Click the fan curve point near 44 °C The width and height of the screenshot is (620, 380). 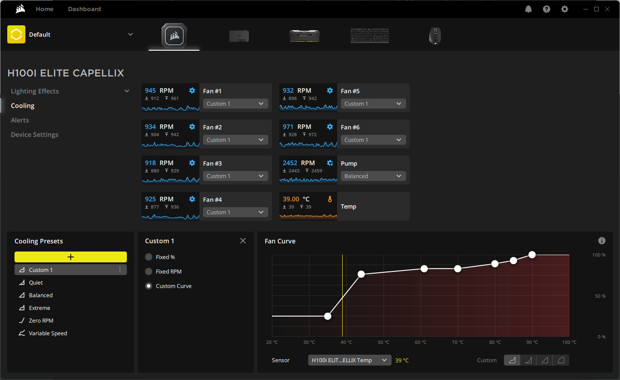point(361,274)
